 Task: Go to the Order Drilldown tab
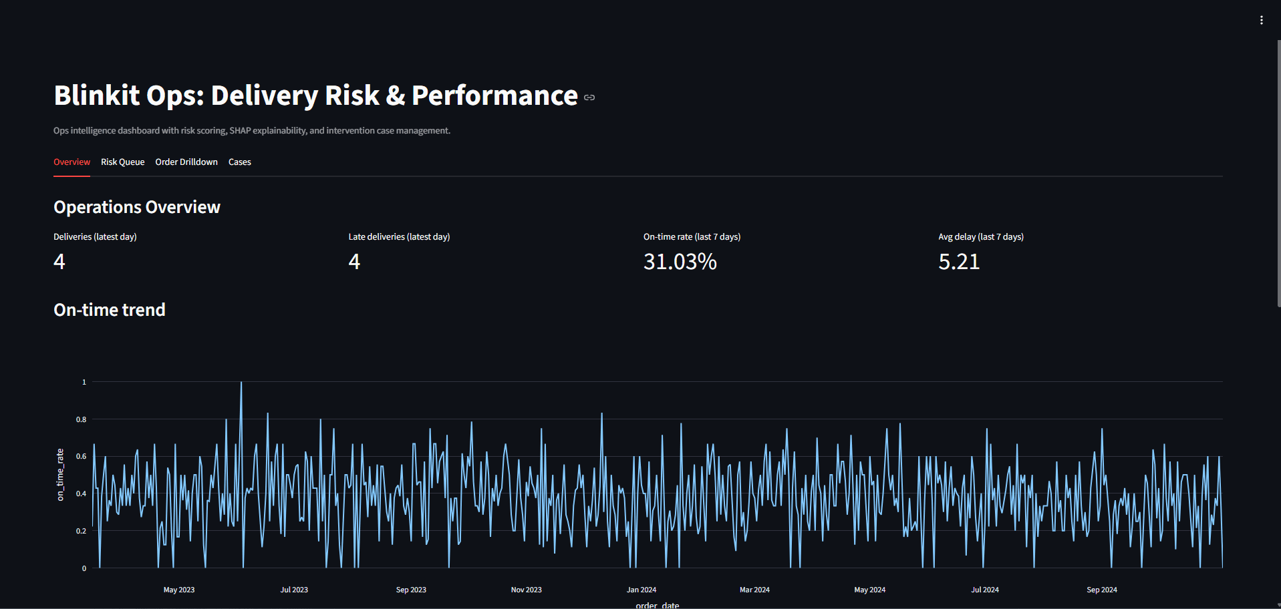[x=186, y=162]
